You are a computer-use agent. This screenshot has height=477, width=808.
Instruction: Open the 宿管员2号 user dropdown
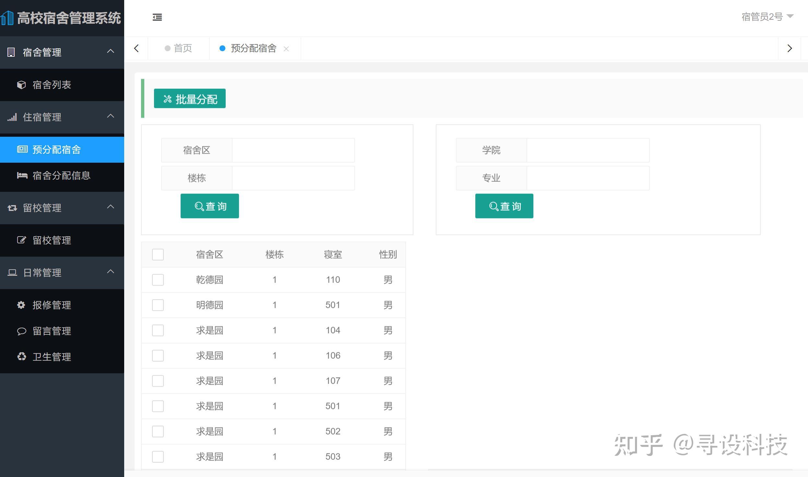click(767, 17)
